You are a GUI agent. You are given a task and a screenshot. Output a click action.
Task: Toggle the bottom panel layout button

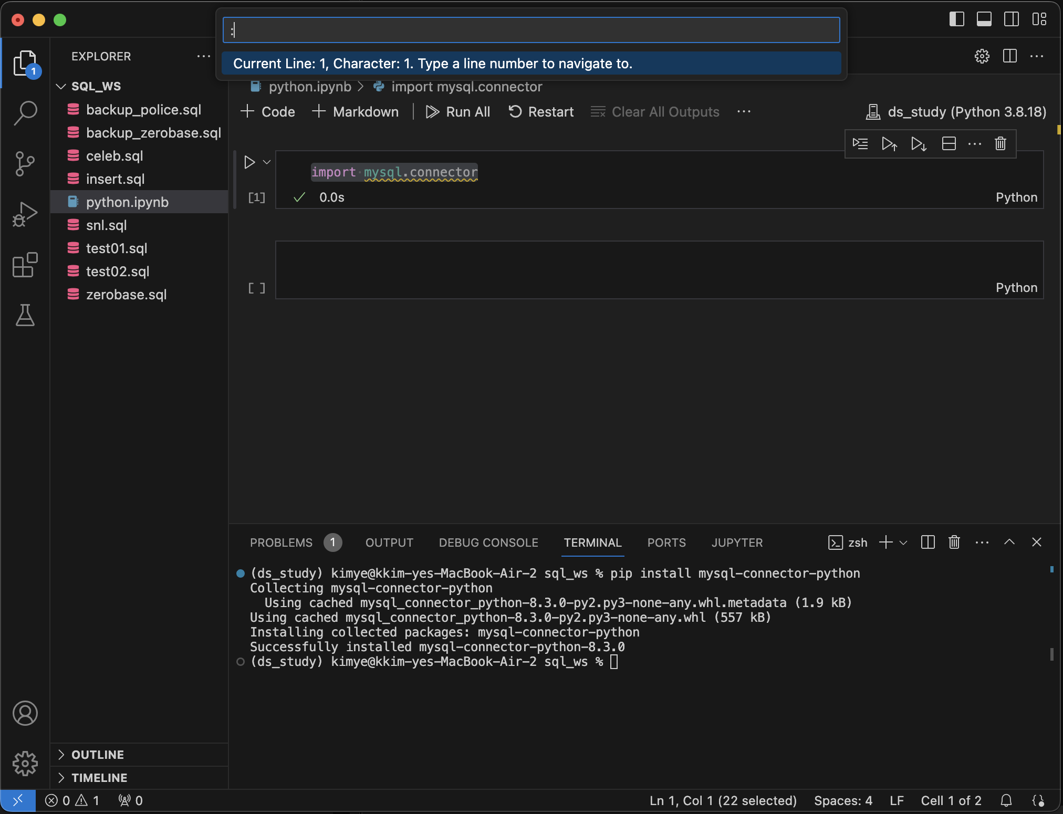tap(984, 19)
